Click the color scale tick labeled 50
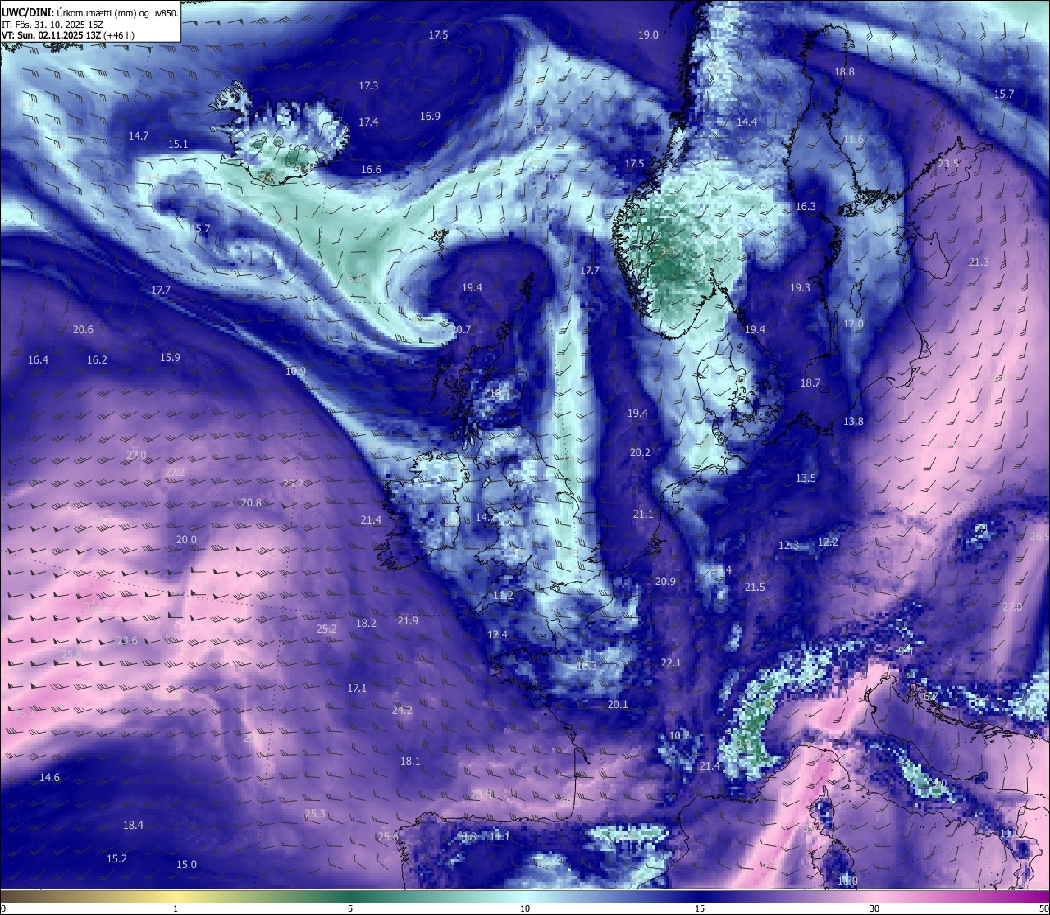Viewport: 1050px width, 915px height. (1043, 908)
